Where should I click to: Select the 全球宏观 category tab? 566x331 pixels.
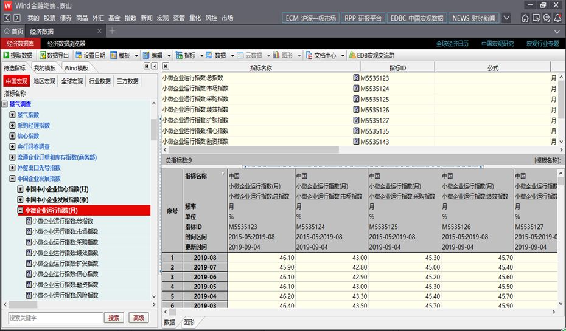72,81
